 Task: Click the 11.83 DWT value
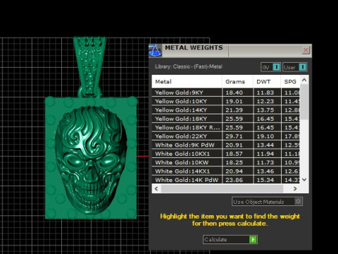265,92
